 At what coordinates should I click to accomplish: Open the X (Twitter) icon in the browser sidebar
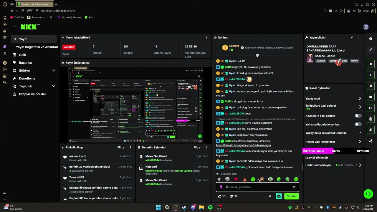coord(5,53)
